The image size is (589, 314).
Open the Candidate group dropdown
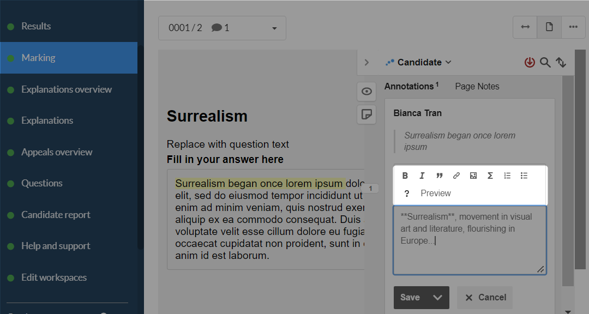click(418, 62)
